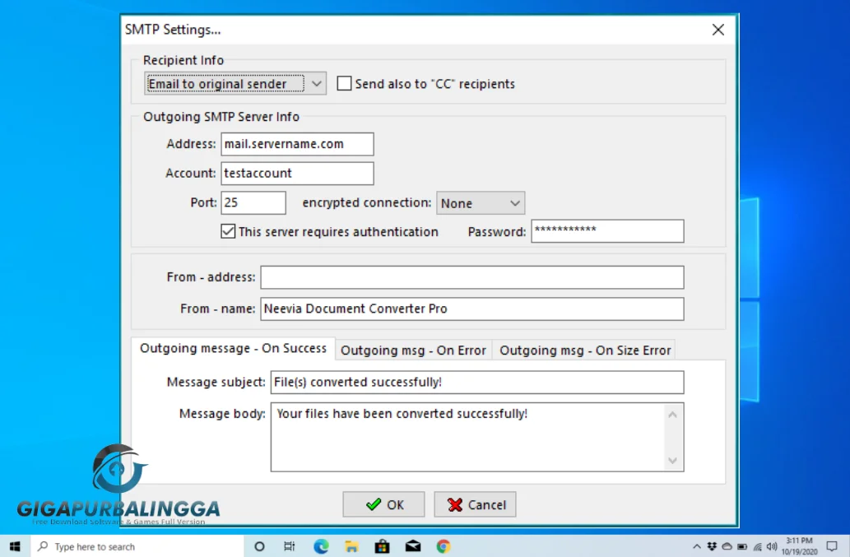Launch Google Chrome from taskbar

pos(444,546)
